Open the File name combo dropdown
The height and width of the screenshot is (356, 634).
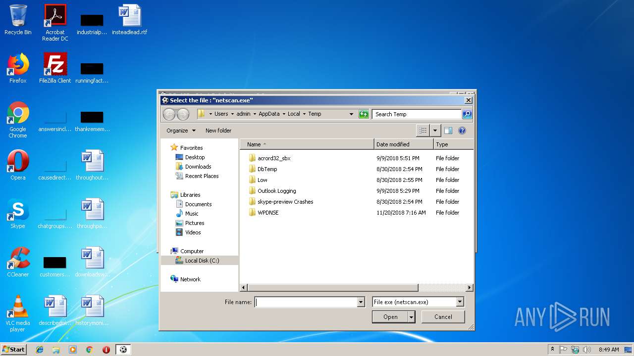coord(361,302)
